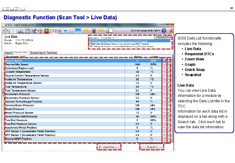Click the -20 Coolant Temperature value
Viewport: 235px width, 163px height.
click(x=137, y=72)
